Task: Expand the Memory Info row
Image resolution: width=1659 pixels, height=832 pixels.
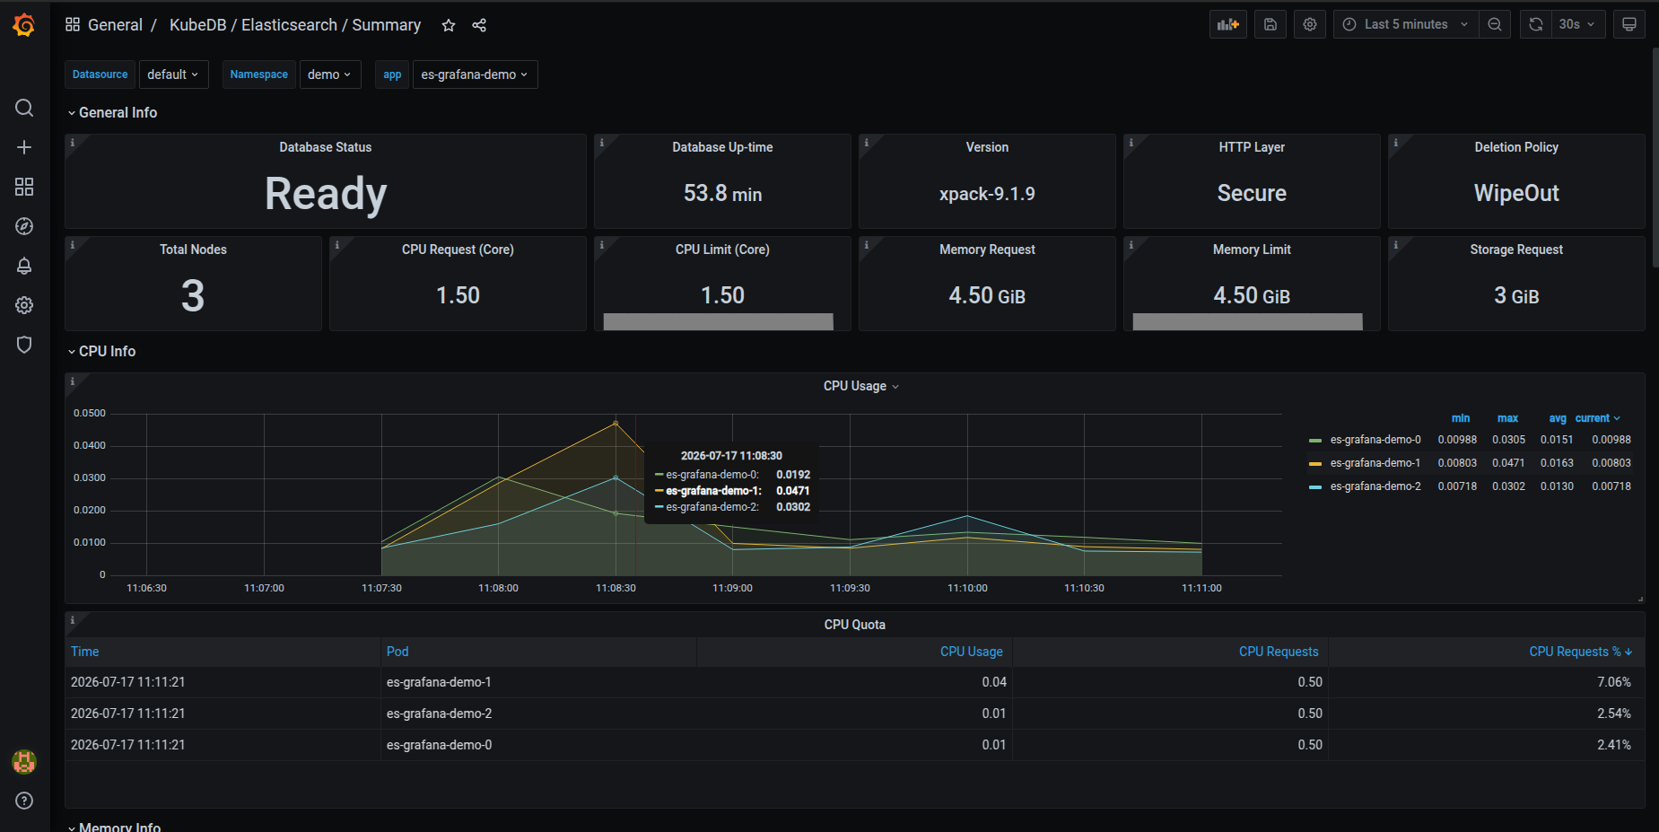Action: pos(114,826)
